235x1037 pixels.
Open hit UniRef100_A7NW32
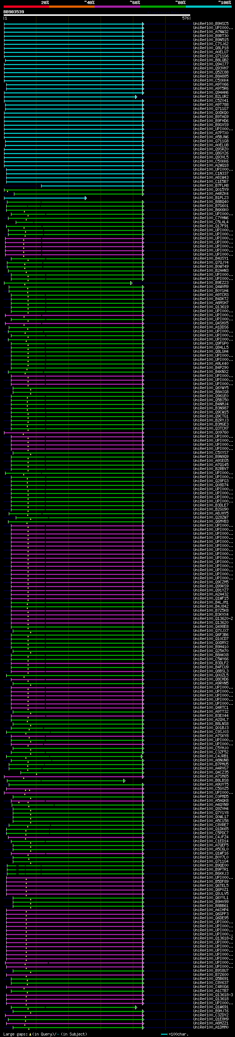point(211,32)
